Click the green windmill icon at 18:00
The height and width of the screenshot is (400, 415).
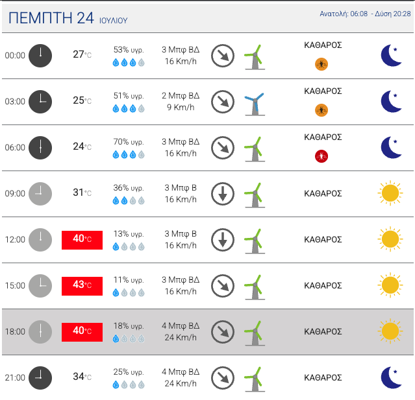[x=254, y=332]
